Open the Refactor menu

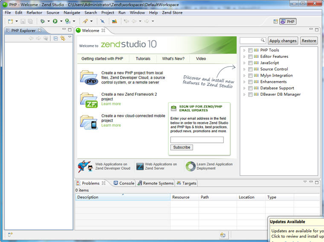pyautogui.click(x=34, y=13)
